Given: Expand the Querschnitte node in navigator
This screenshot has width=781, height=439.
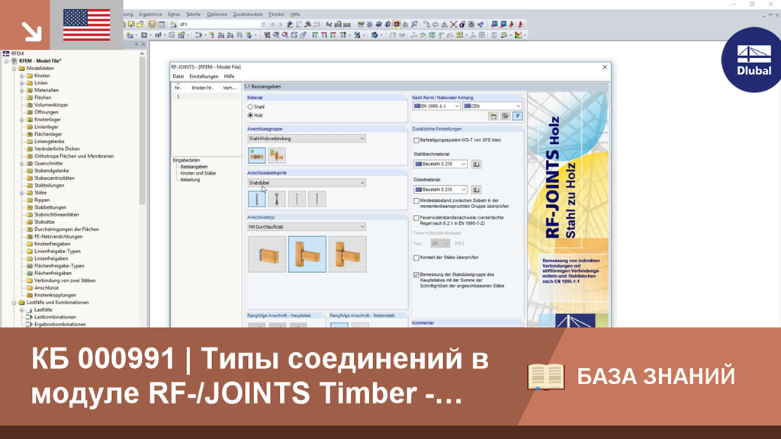Looking at the screenshot, I should pos(22,163).
